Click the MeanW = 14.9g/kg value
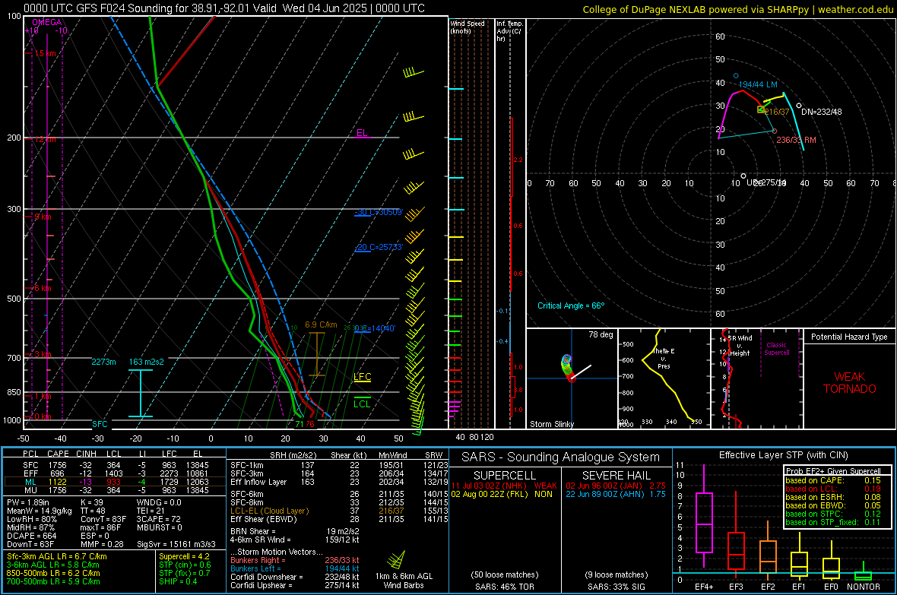Screen dimensions: 897x595 click(x=40, y=511)
